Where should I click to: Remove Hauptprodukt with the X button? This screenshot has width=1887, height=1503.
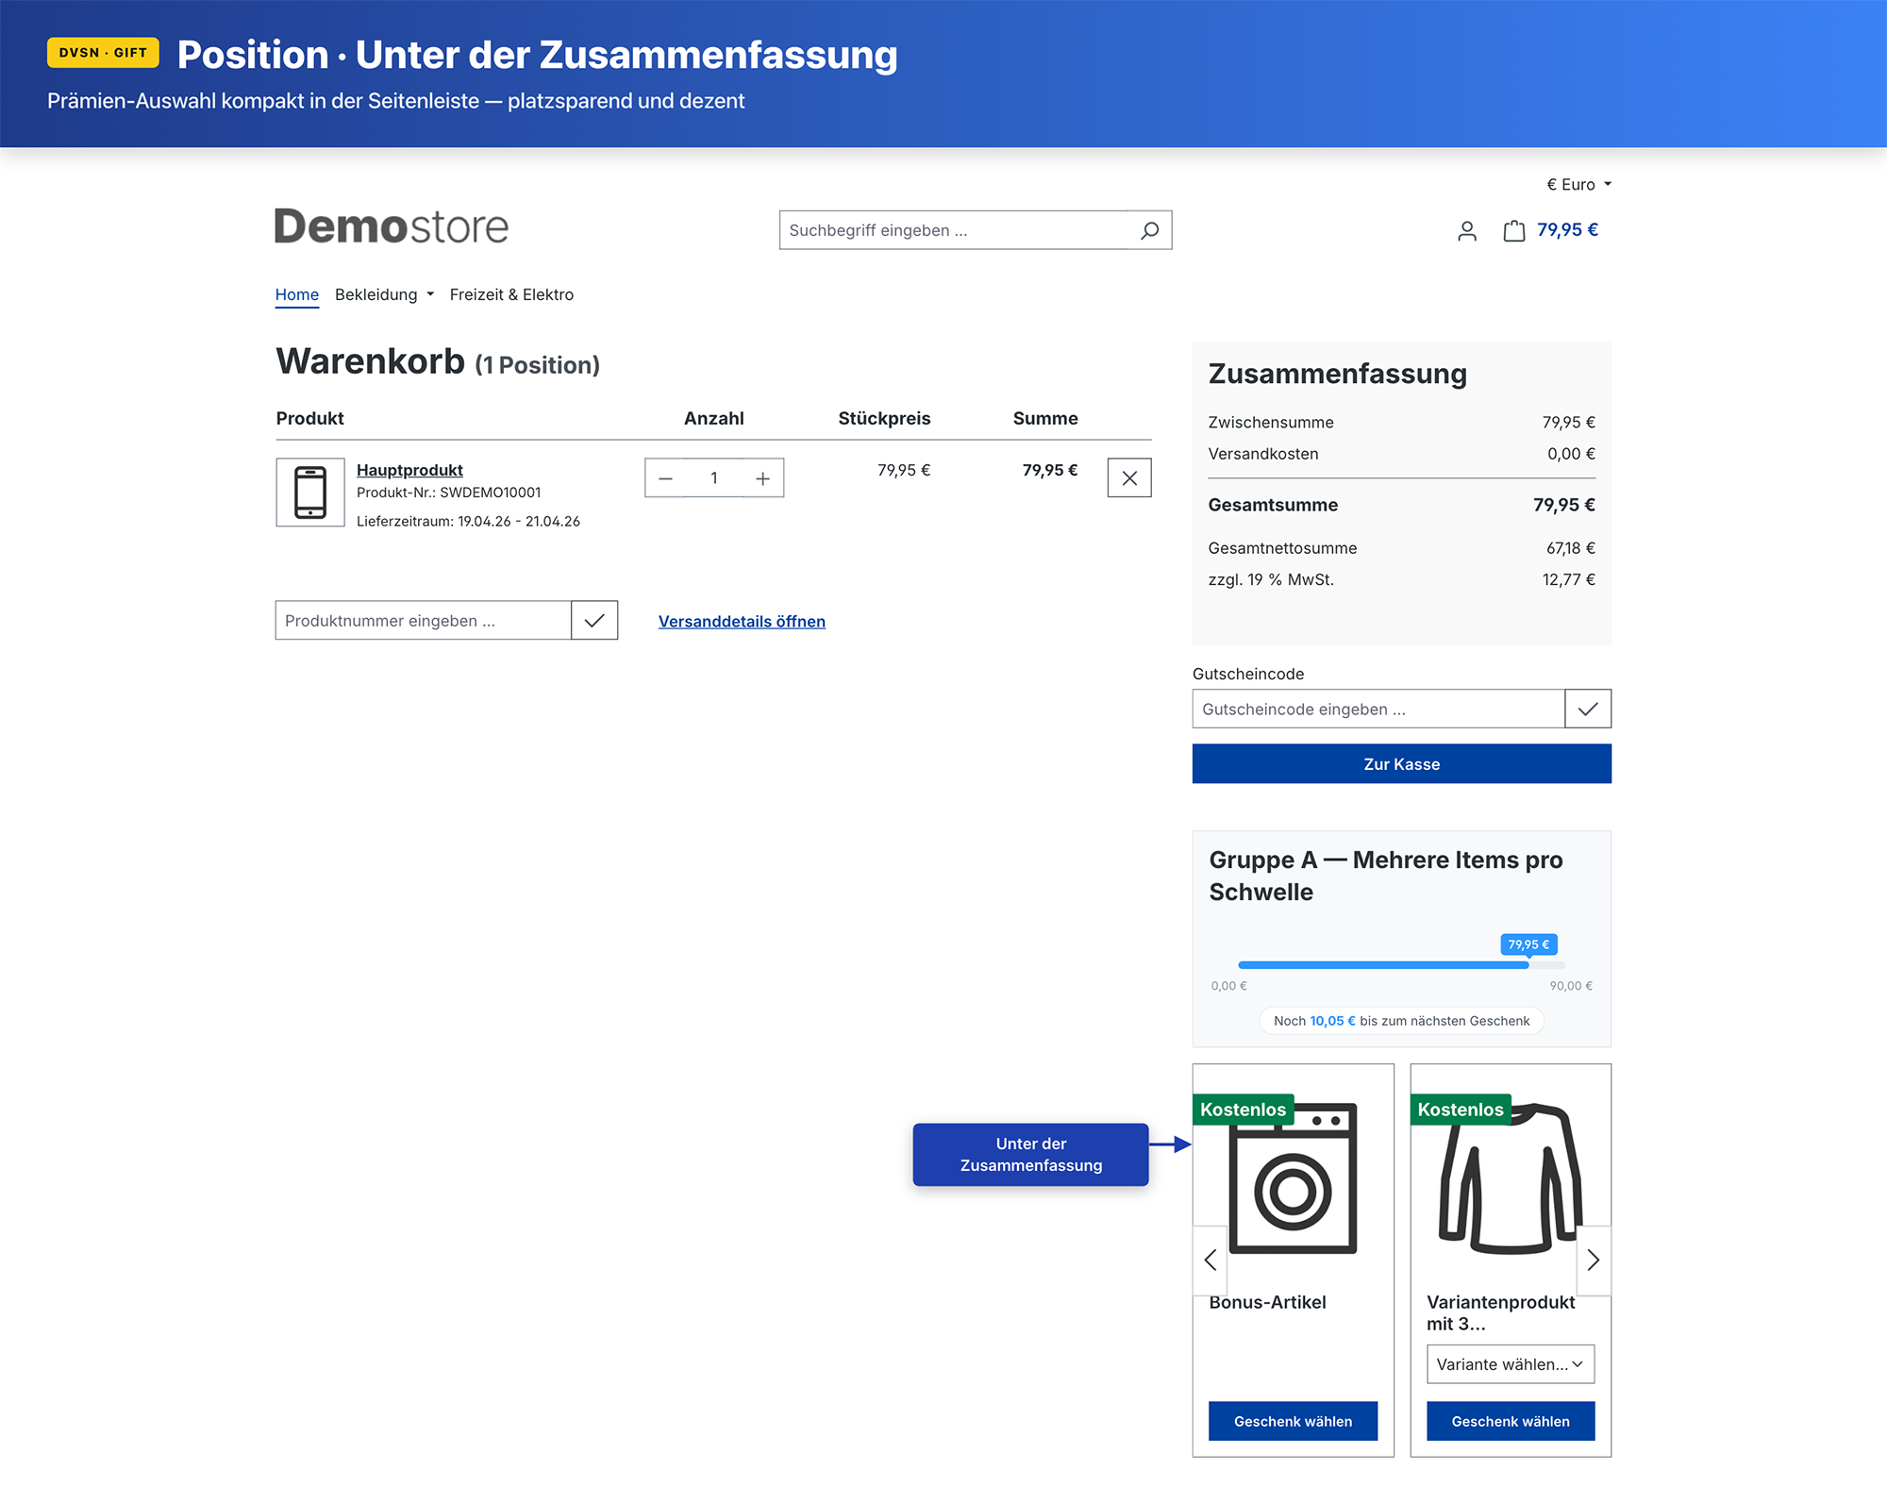[x=1128, y=478]
